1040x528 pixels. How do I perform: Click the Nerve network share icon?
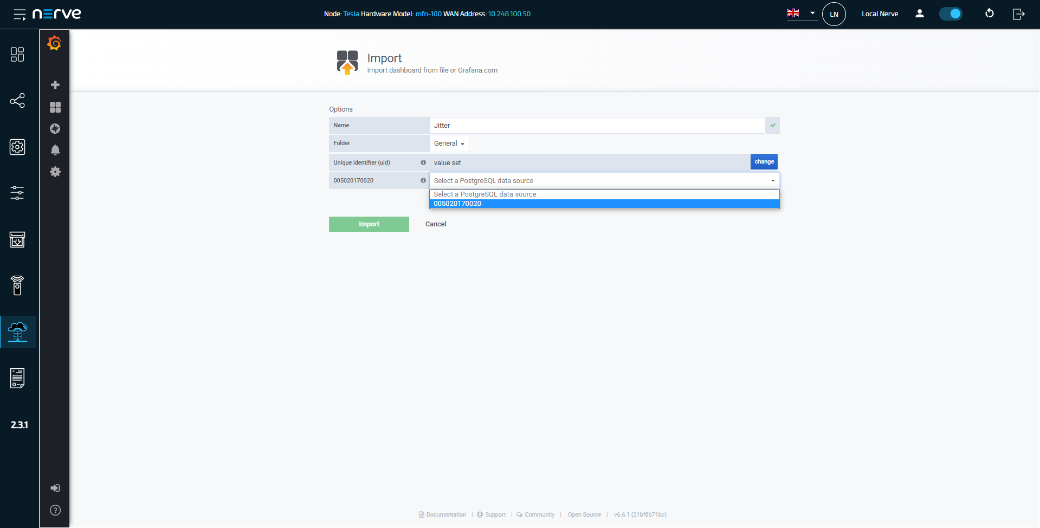[18, 101]
